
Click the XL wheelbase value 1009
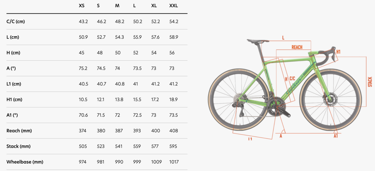tap(157, 162)
